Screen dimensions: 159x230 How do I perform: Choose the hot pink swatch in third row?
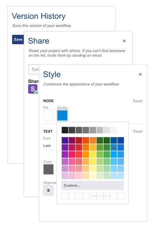pos(72,155)
